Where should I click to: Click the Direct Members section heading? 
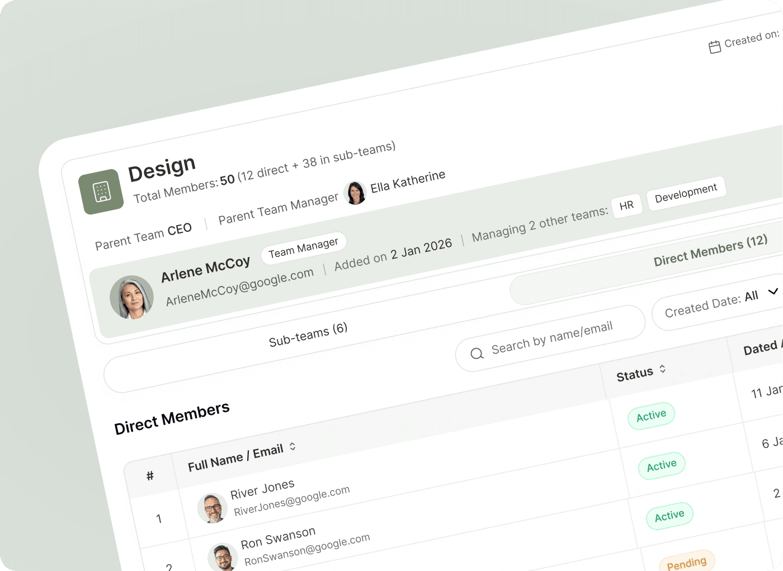[172, 418]
